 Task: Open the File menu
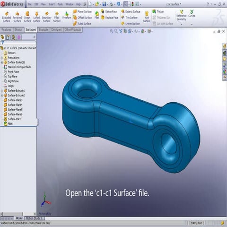[x=30, y=4]
